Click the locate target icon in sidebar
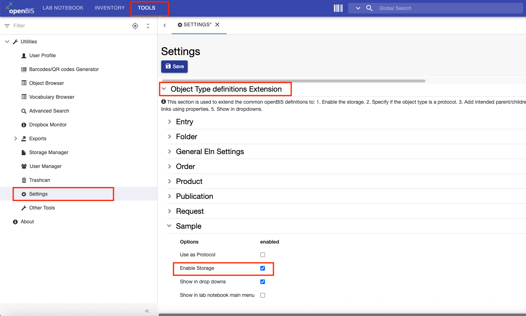Screen dimensions: 526x316 (135, 26)
